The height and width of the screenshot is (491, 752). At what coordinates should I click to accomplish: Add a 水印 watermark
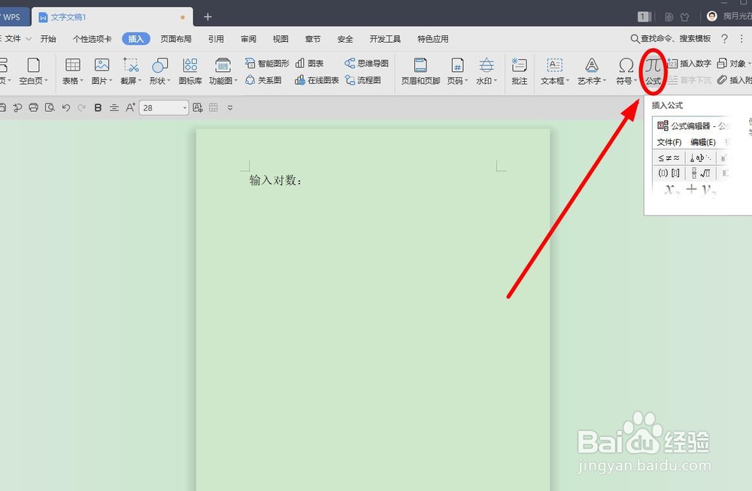point(487,71)
